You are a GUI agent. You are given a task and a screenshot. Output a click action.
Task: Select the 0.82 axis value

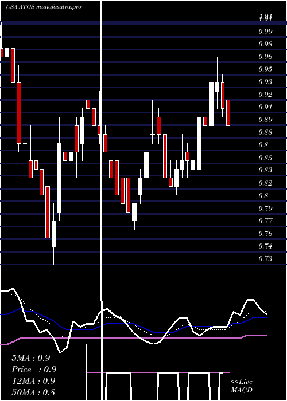[x=265, y=183]
